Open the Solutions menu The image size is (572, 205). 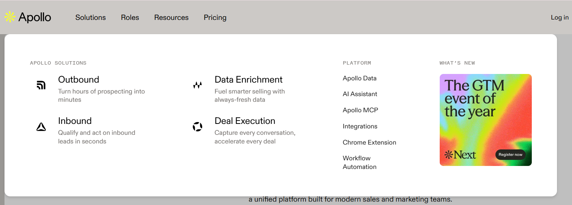coord(91,17)
